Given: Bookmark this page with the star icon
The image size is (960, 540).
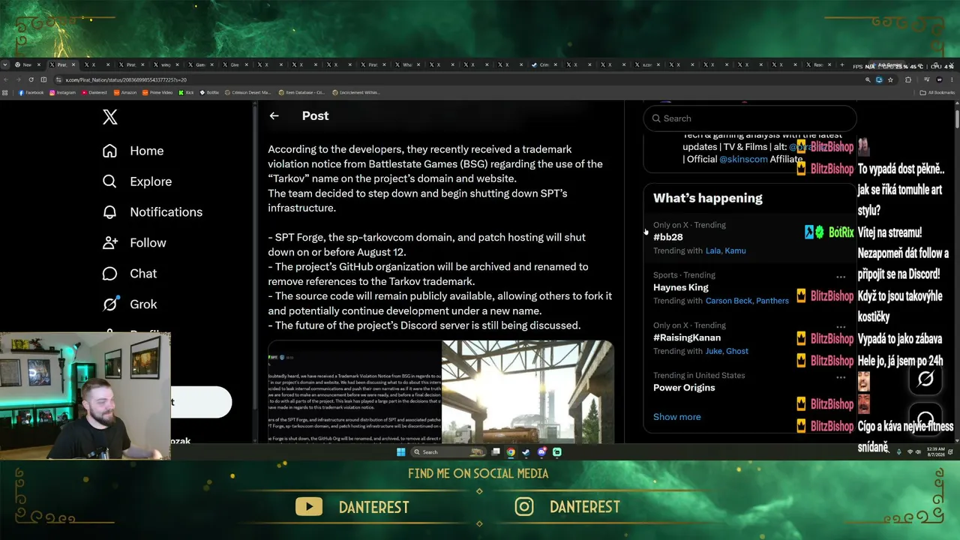Looking at the screenshot, I should click(x=890, y=79).
